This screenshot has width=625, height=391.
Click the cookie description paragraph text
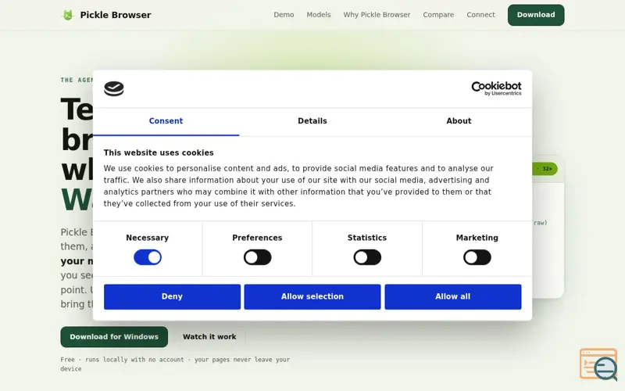pos(298,186)
